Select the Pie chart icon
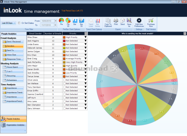This screenshot has height=136, width=187. point(61,20)
